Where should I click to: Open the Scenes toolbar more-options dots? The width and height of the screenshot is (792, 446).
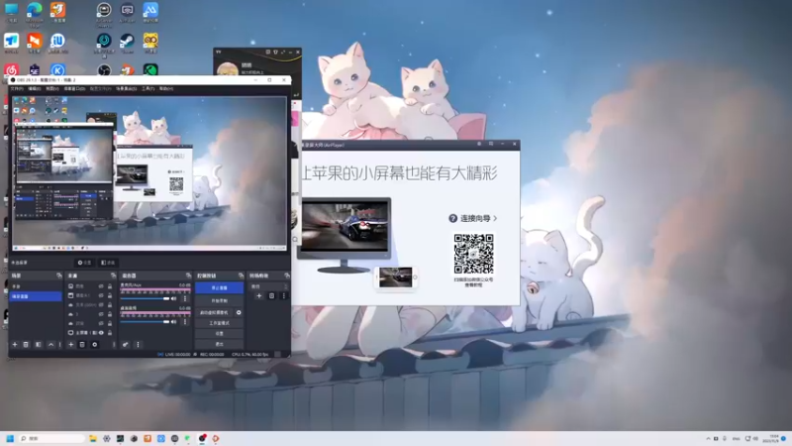click(x=59, y=344)
